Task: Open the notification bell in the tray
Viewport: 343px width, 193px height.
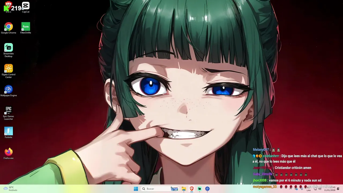Action: 338,189
